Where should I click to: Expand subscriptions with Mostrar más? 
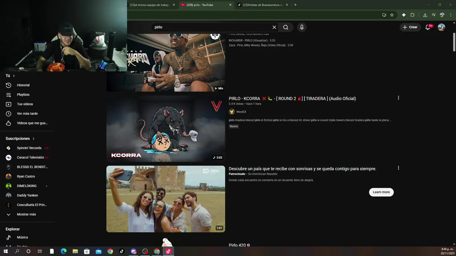click(27, 214)
